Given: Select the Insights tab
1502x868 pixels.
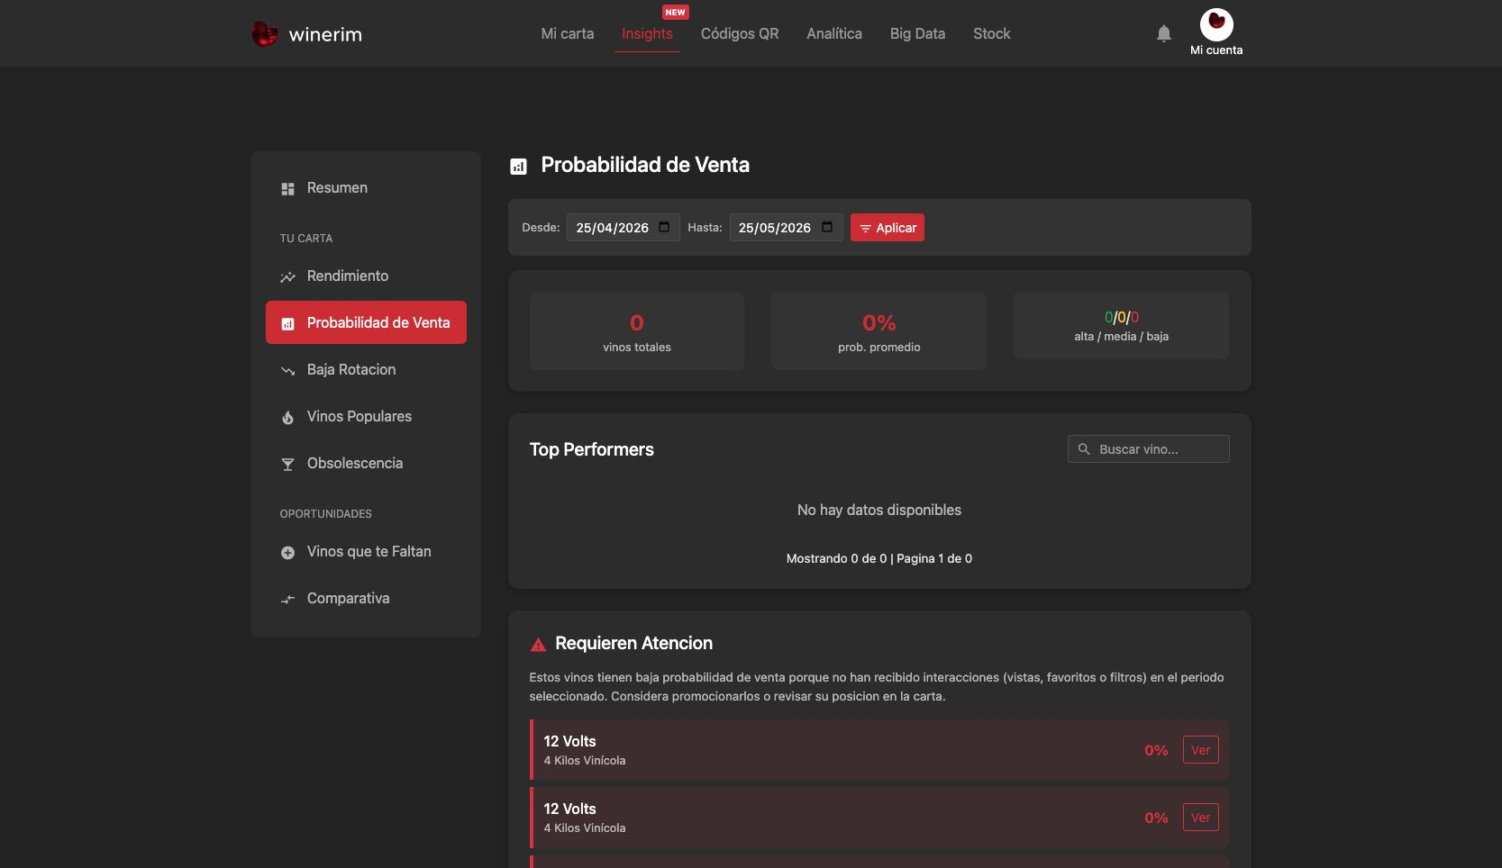Looking at the screenshot, I should tap(647, 33).
